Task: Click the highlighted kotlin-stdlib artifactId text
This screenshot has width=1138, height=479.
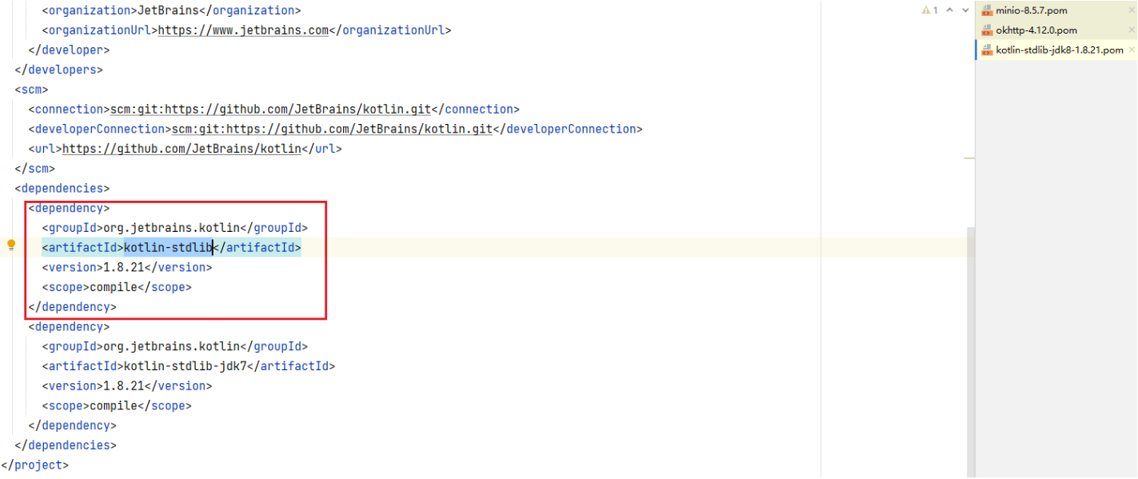Action: point(167,248)
